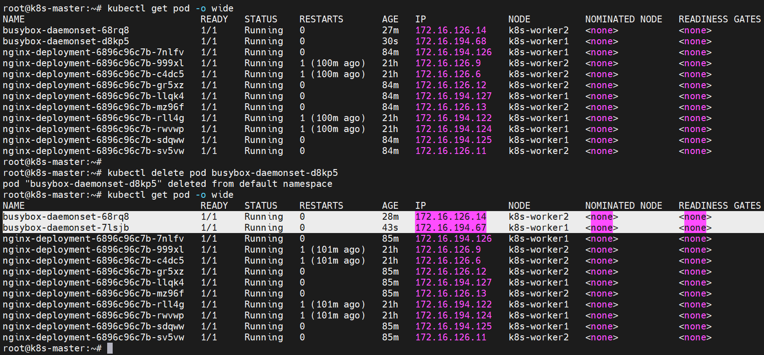Click the first kubectl get pod command

point(170,8)
